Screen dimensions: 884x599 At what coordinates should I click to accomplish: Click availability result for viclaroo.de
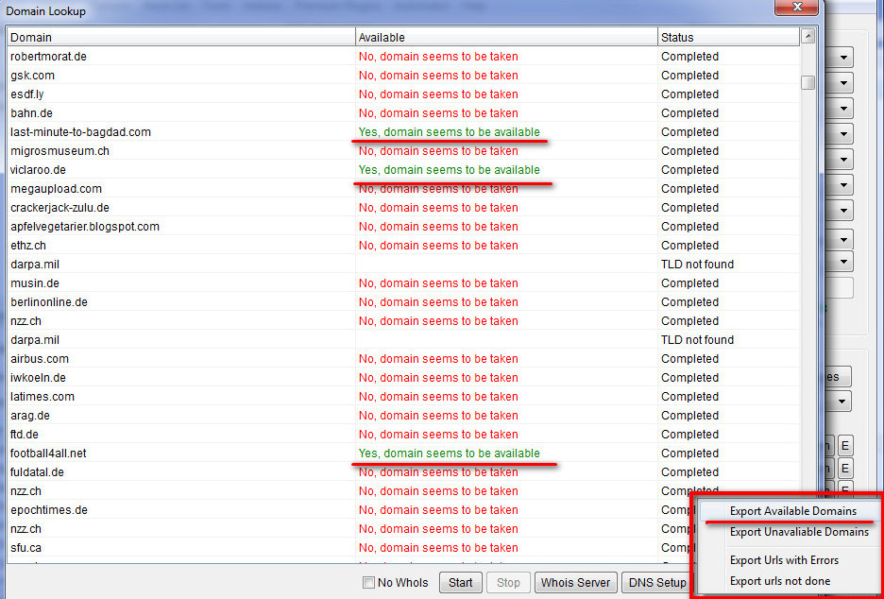(450, 170)
